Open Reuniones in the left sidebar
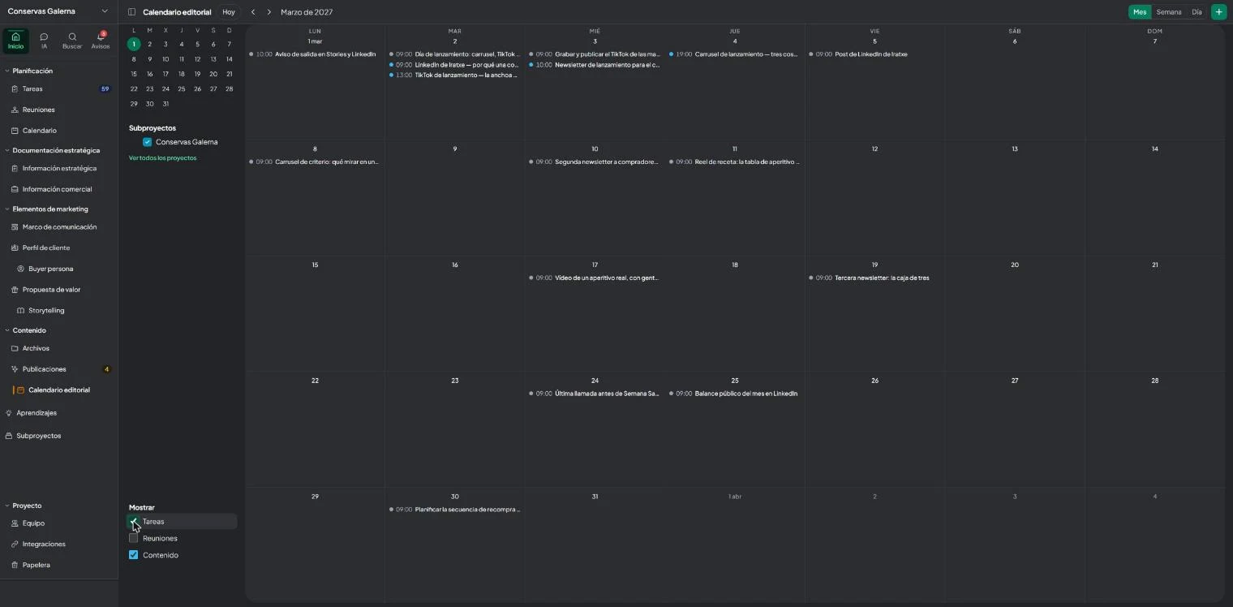 click(x=58, y=110)
